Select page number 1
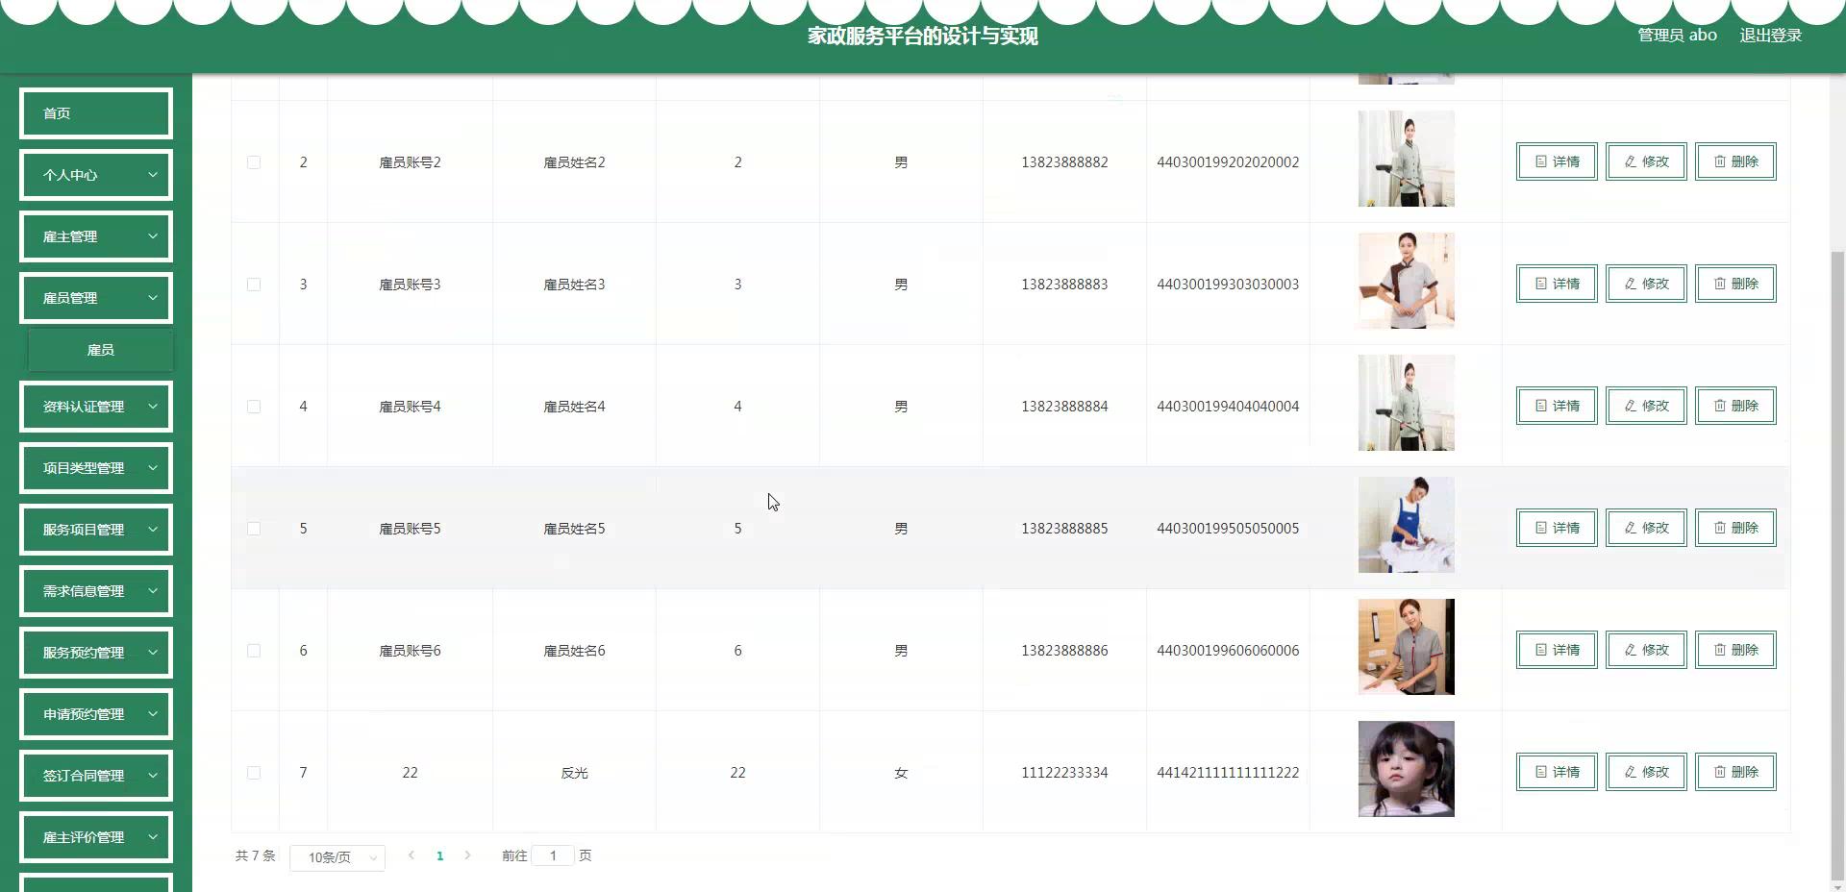The image size is (1846, 892). [439, 855]
